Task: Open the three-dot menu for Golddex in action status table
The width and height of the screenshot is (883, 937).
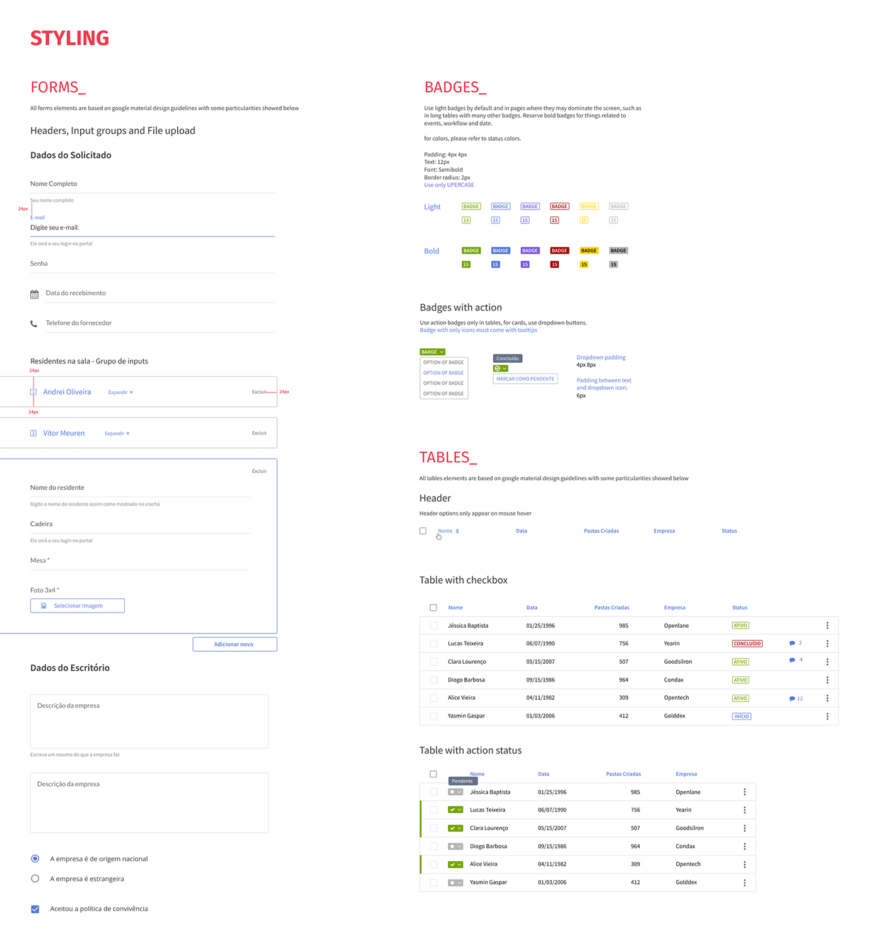Action: [x=745, y=883]
